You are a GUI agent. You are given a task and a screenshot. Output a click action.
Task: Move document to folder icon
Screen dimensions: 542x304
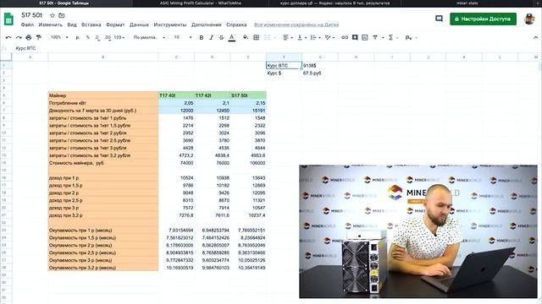click(62, 15)
